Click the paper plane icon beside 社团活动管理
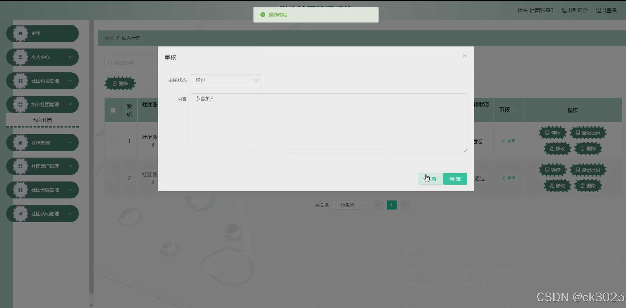The width and height of the screenshot is (626, 308). click(21, 214)
